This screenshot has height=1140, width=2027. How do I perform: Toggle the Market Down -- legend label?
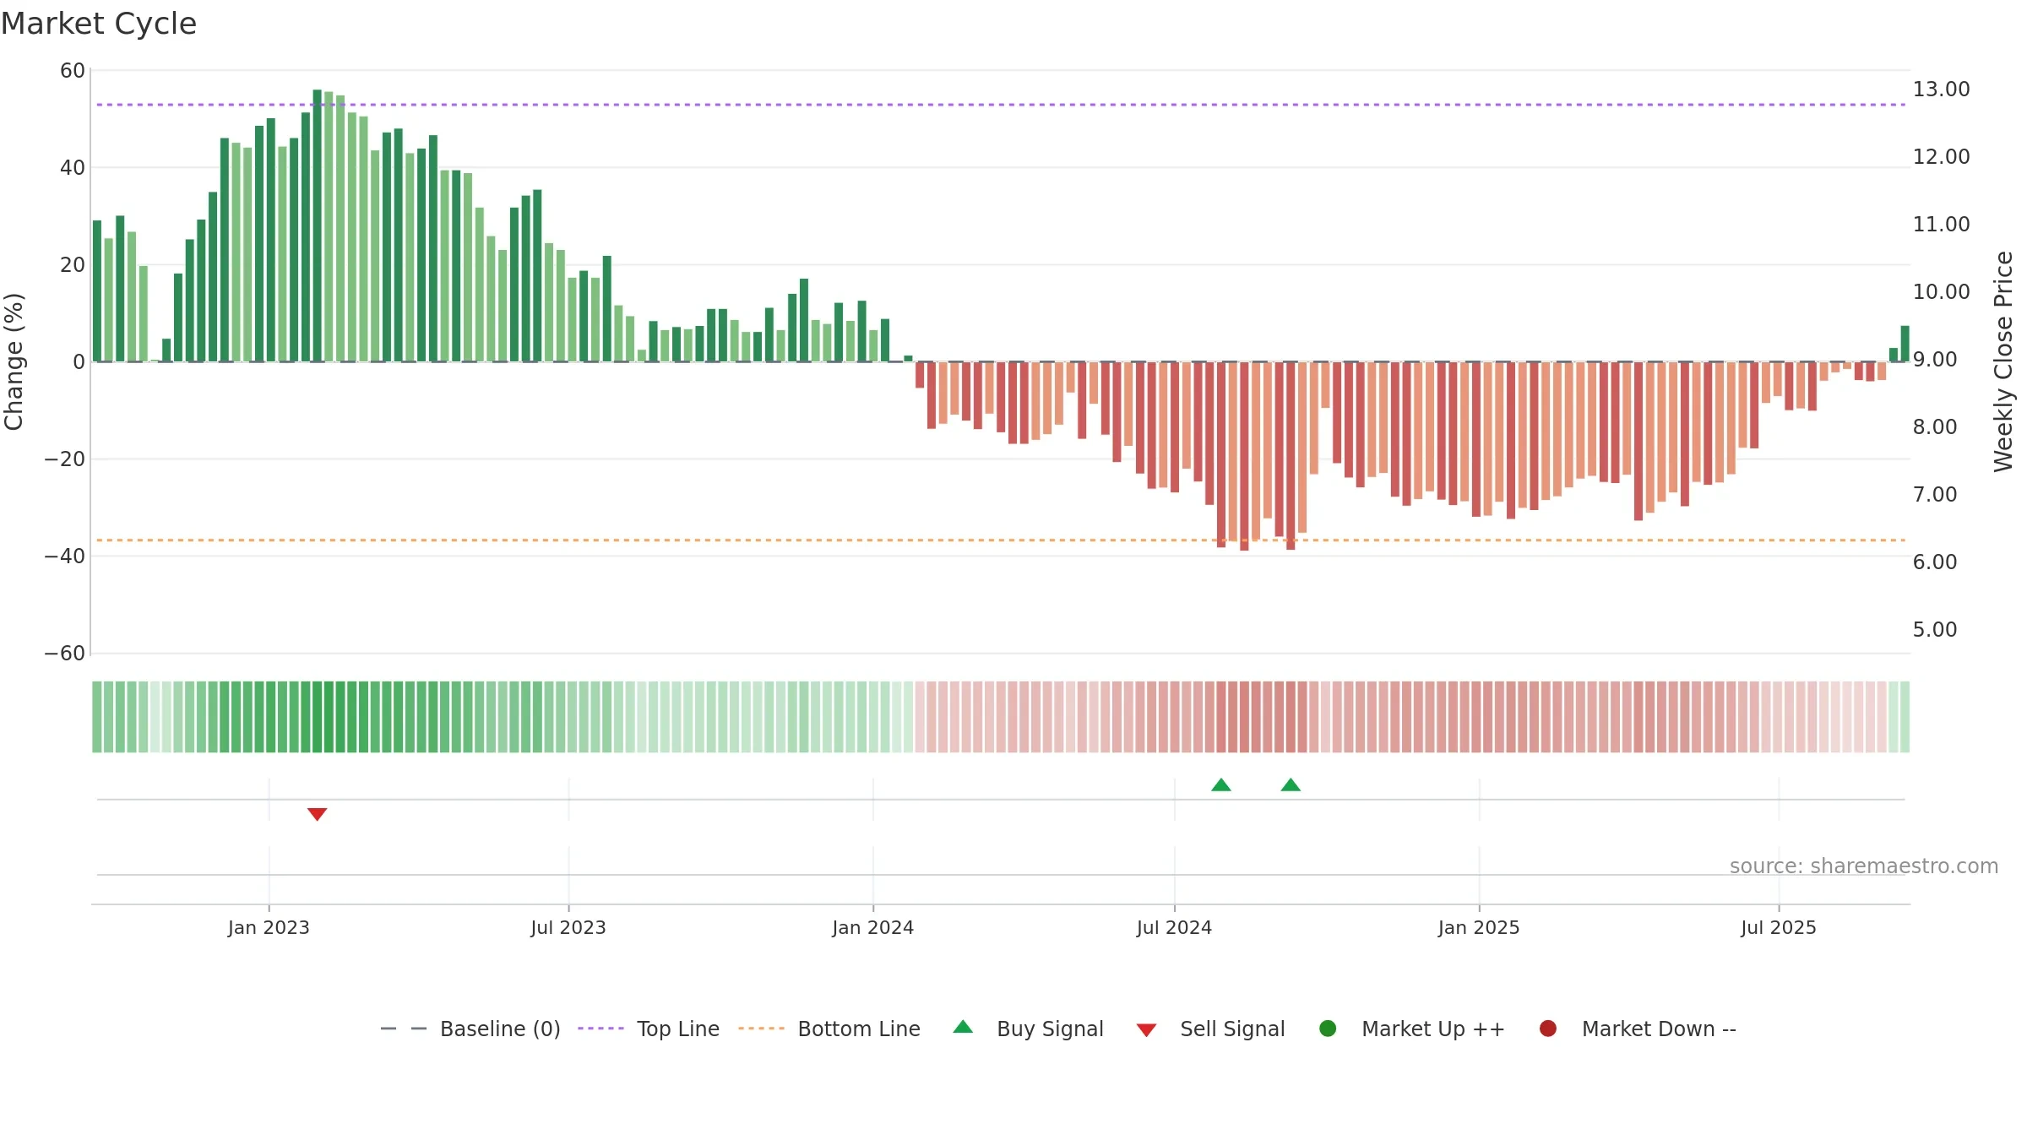(x=1659, y=1029)
